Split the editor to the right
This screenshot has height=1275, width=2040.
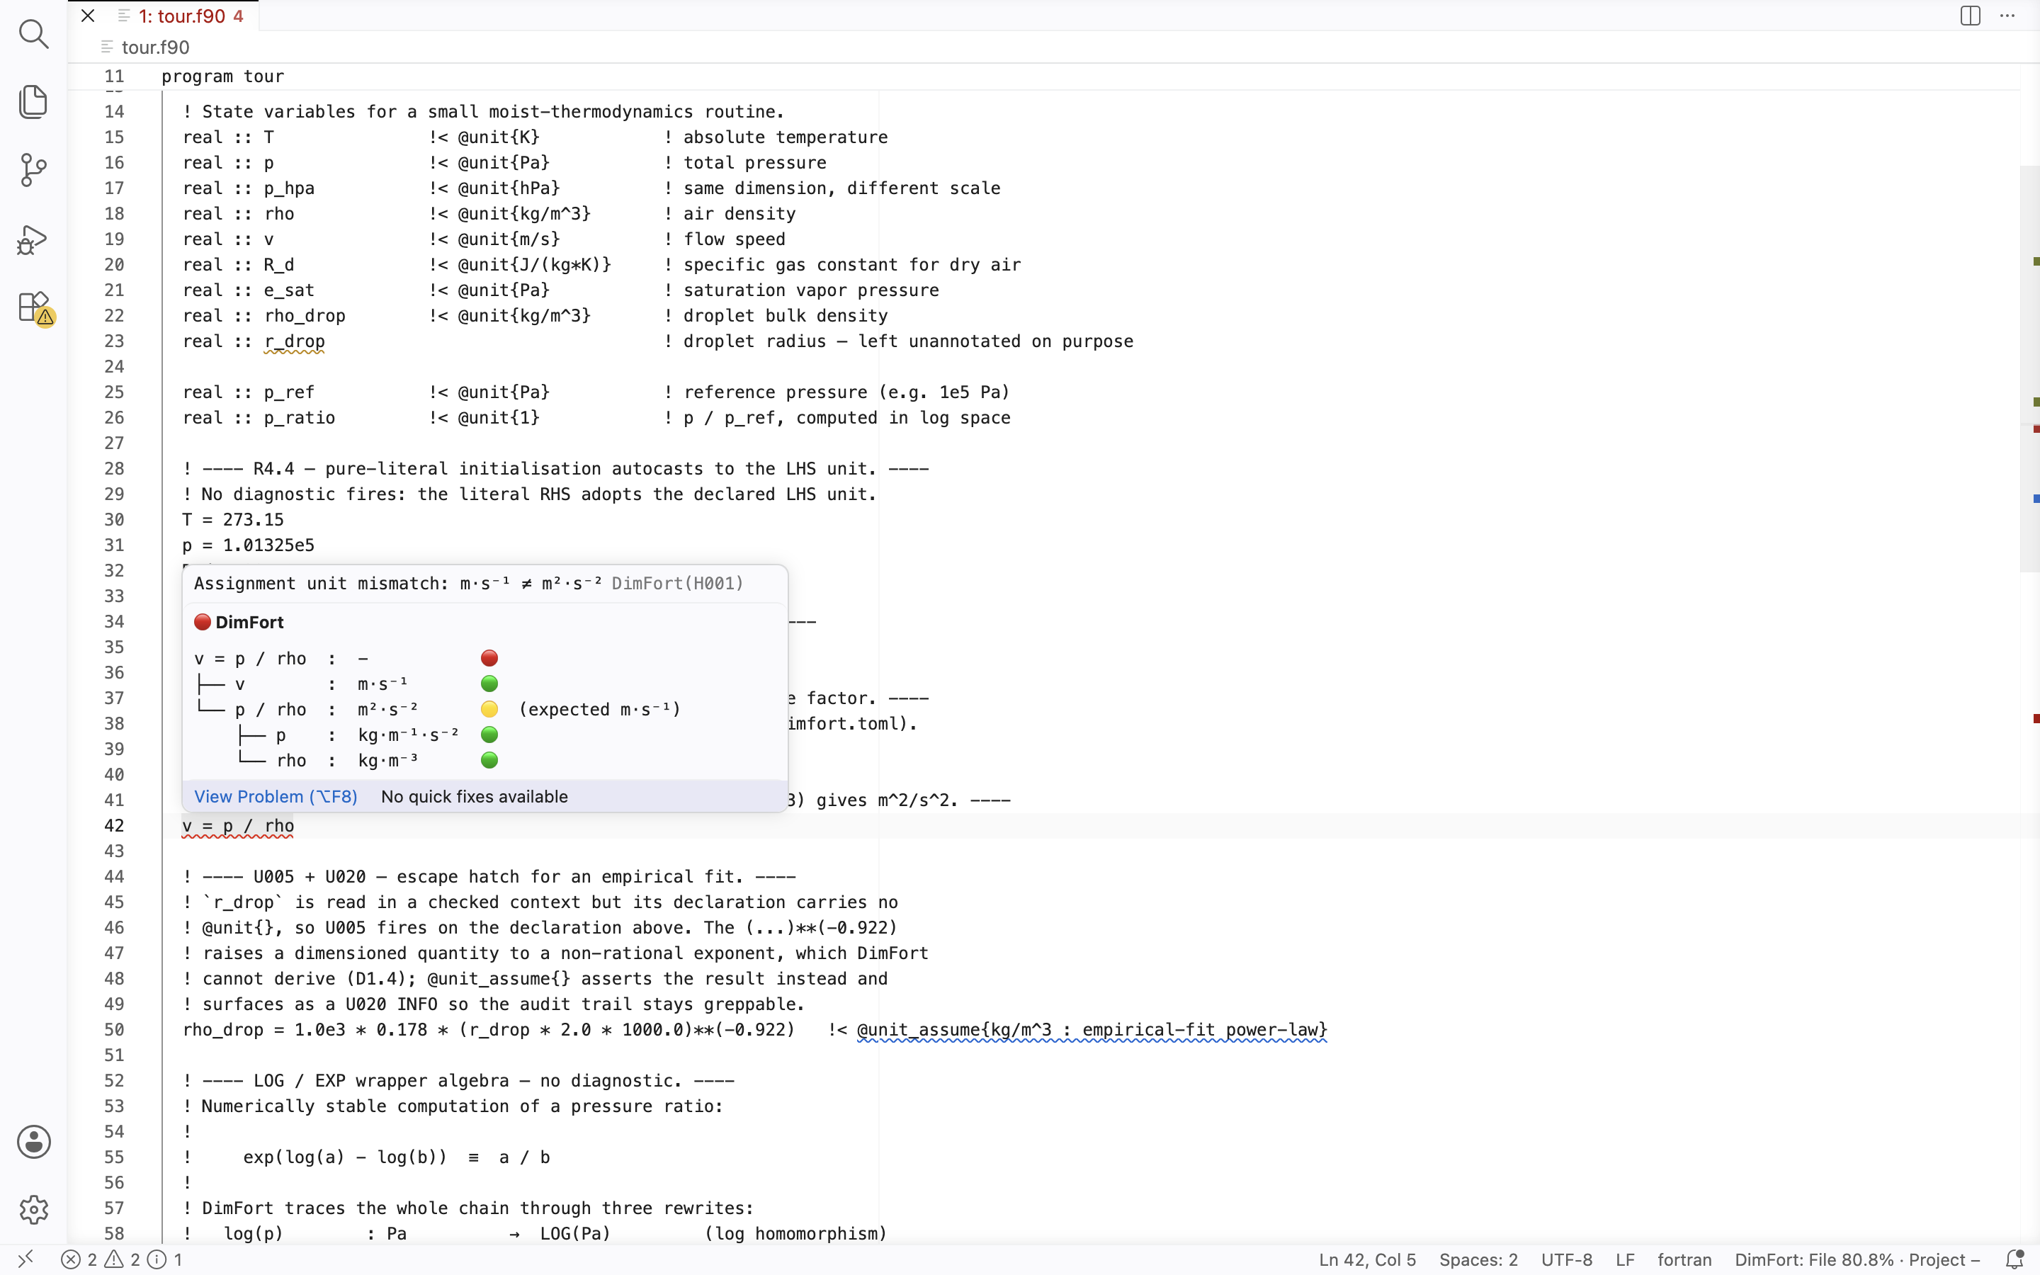click(x=1970, y=16)
